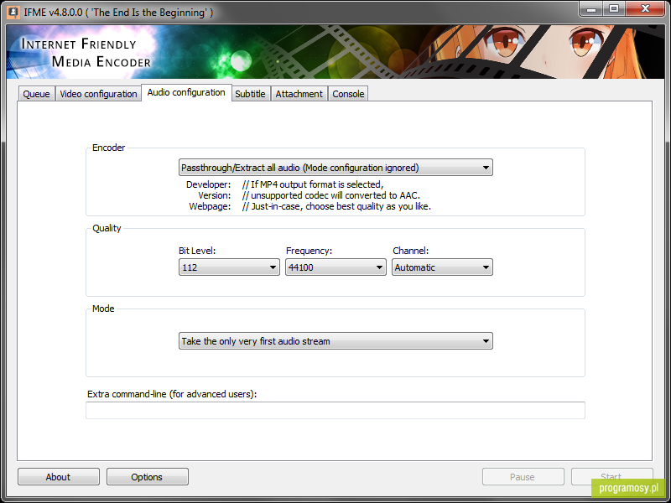This screenshot has width=671, height=503.
Task: Click the Version label text
Action: click(x=215, y=195)
